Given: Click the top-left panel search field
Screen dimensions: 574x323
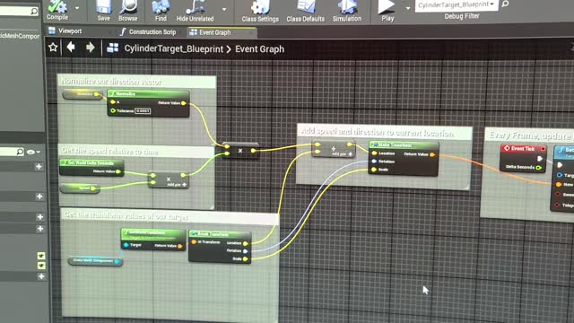Looking at the screenshot, I should click(x=19, y=12).
